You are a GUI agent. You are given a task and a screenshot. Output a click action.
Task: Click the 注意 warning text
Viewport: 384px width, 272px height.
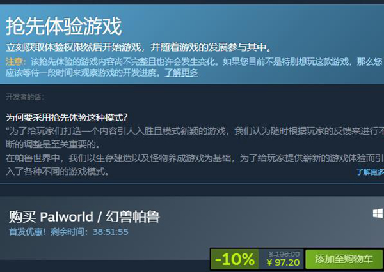14,62
